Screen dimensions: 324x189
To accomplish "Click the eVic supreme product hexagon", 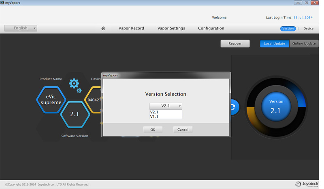I will pyautogui.click(x=51, y=100).
